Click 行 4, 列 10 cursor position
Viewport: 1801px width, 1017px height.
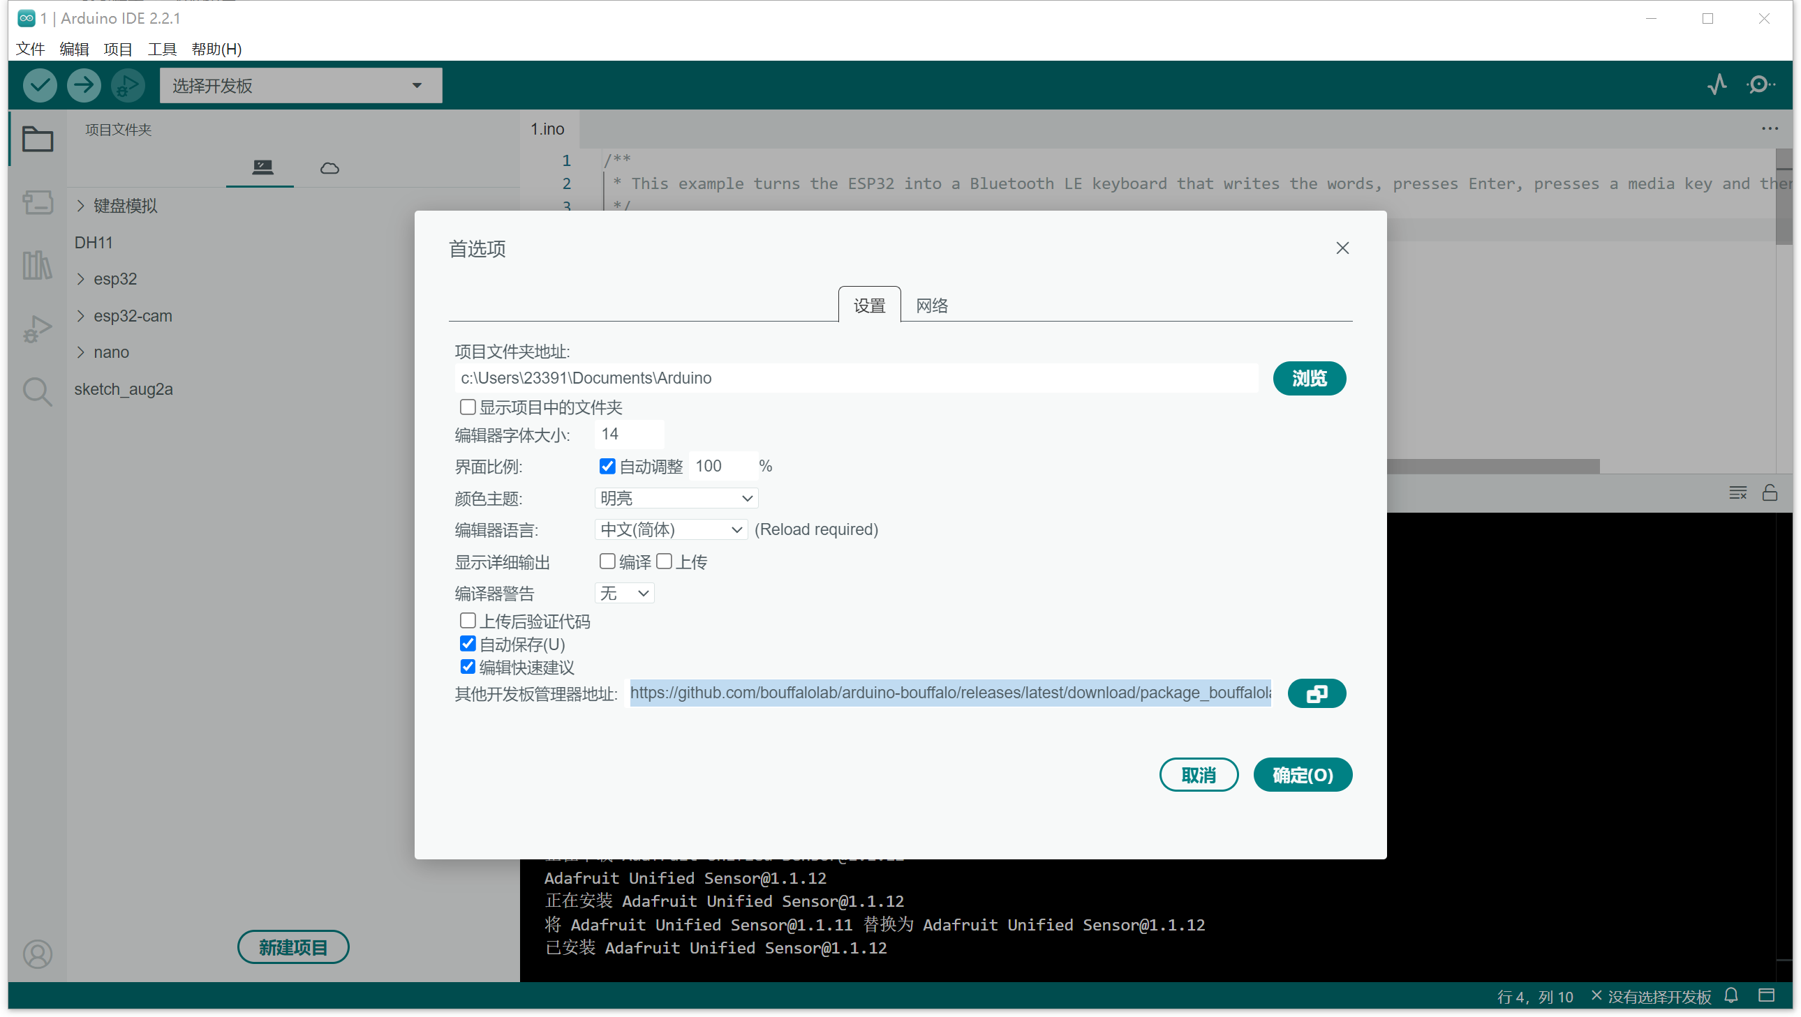(1534, 995)
